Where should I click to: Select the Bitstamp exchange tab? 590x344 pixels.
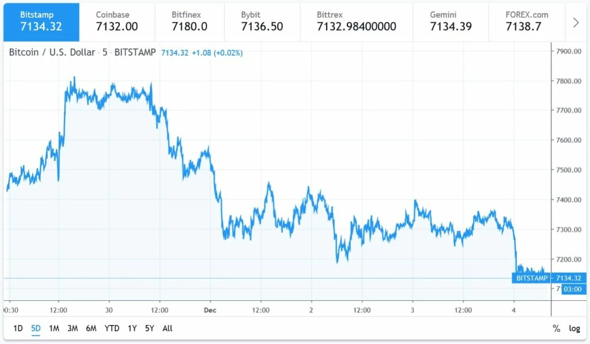41,22
